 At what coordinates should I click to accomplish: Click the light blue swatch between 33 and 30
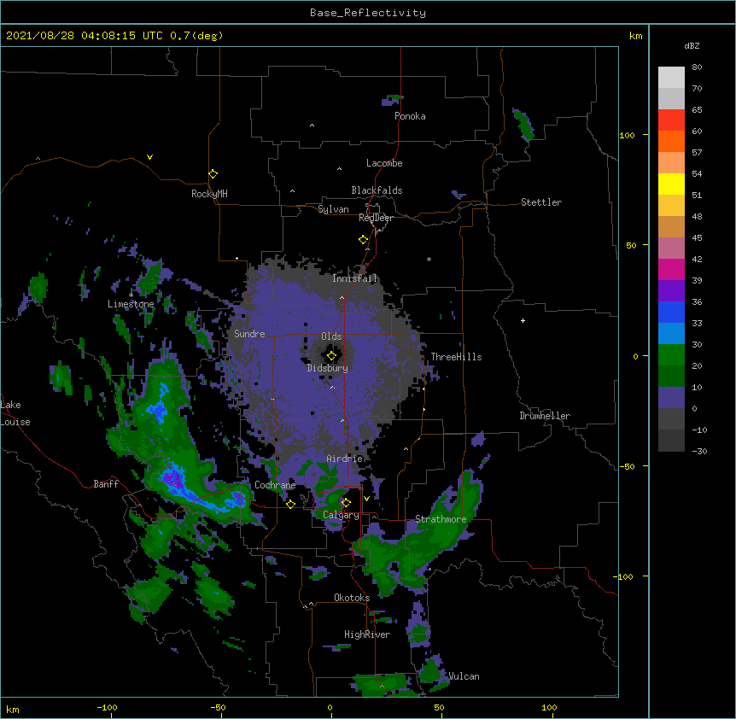671,334
